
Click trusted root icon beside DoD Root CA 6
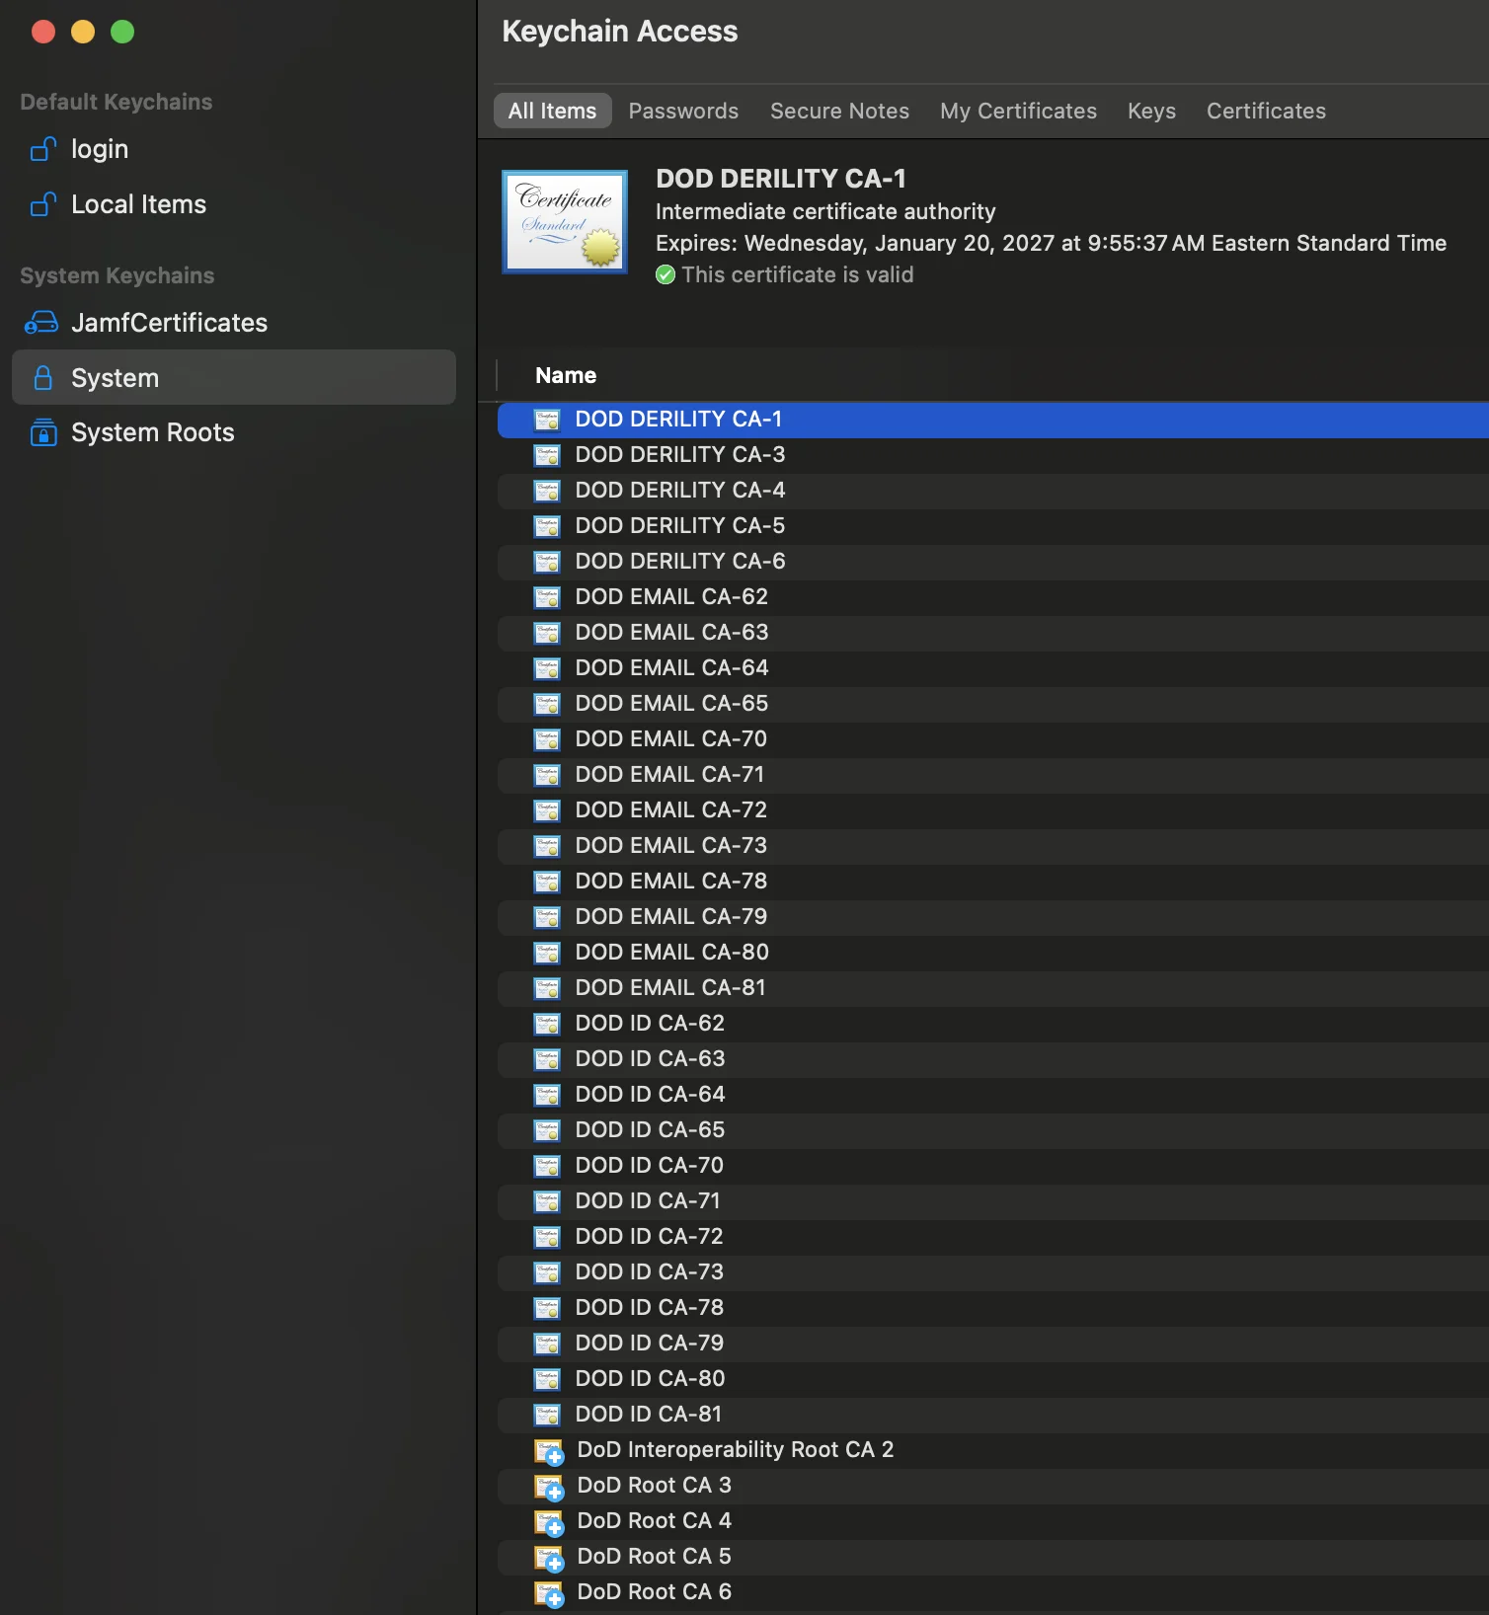click(549, 1594)
